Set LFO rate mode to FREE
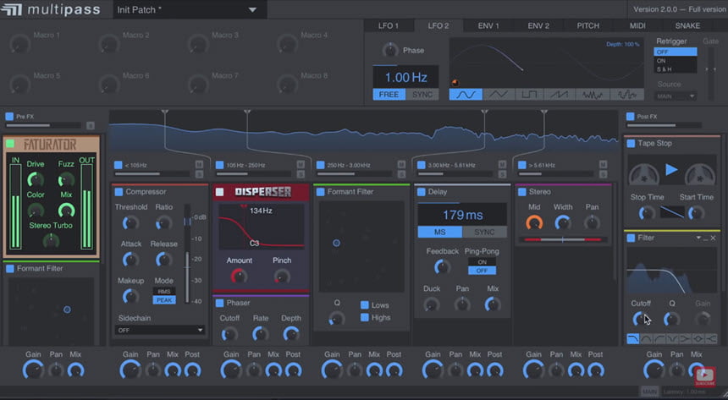728x400 pixels. [x=389, y=95]
